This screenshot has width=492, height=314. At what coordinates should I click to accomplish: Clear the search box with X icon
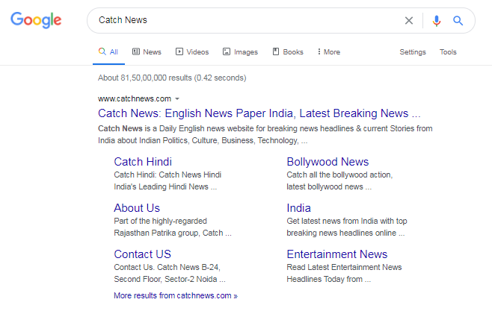click(x=409, y=21)
